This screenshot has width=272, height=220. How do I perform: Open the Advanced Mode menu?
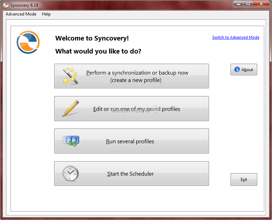tap(21, 14)
